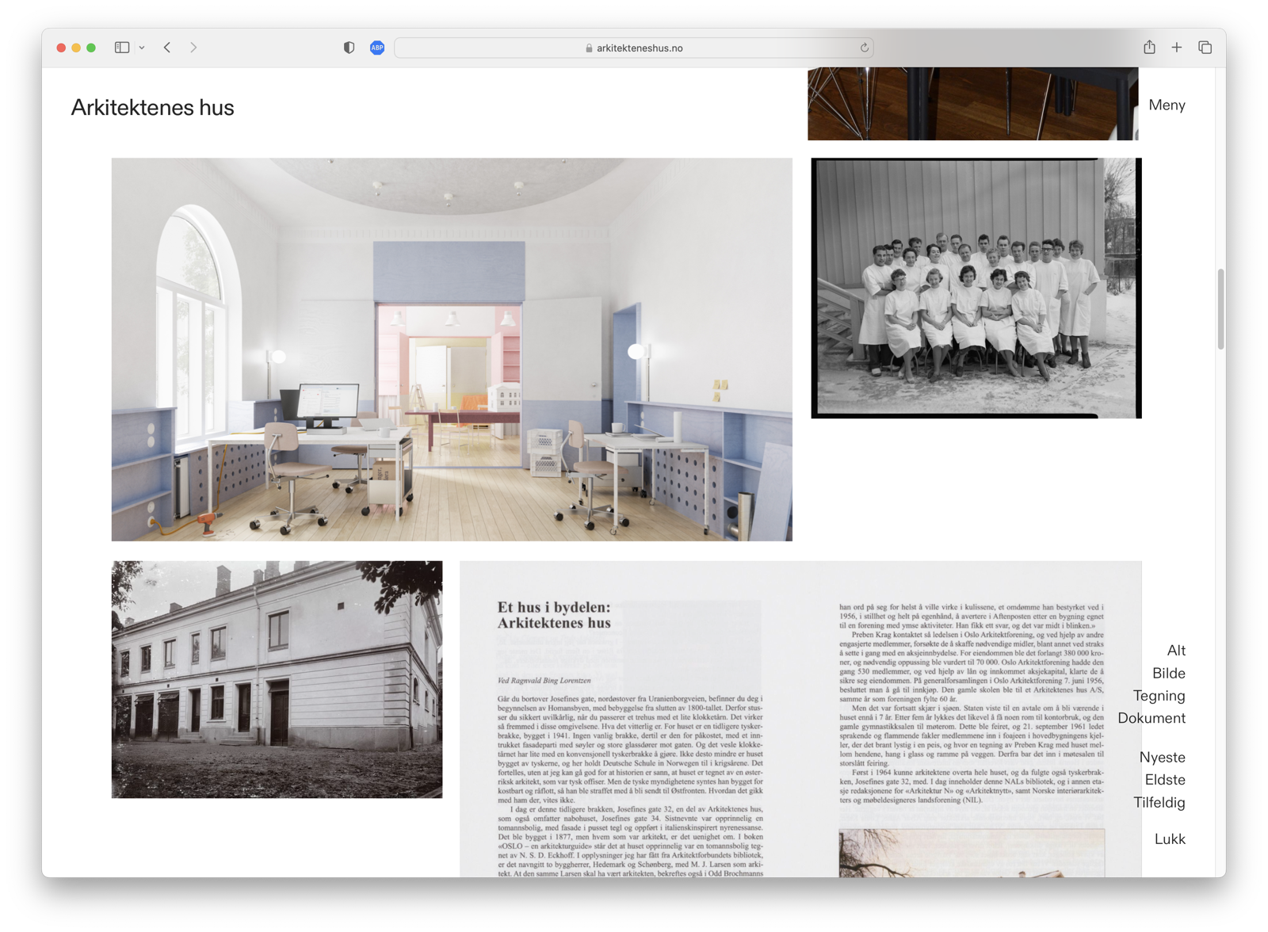The width and height of the screenshot is (1268, 932).
Task: Click the Arkitektenes hus site title
Action: coord(153,107)
